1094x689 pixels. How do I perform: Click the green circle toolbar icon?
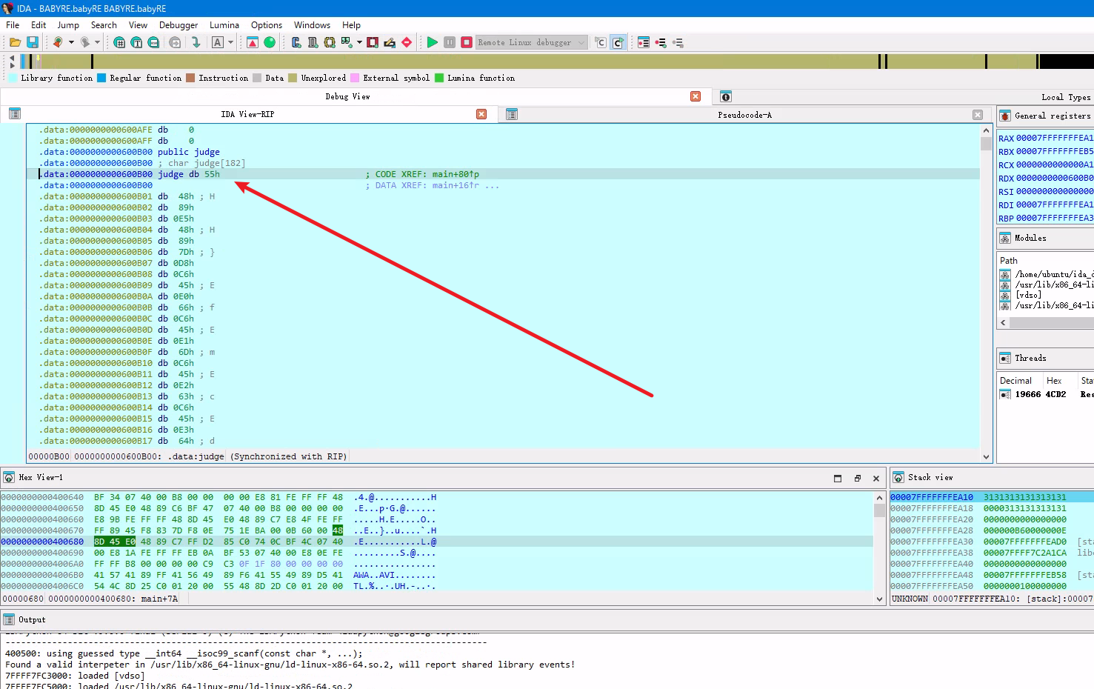270,42
